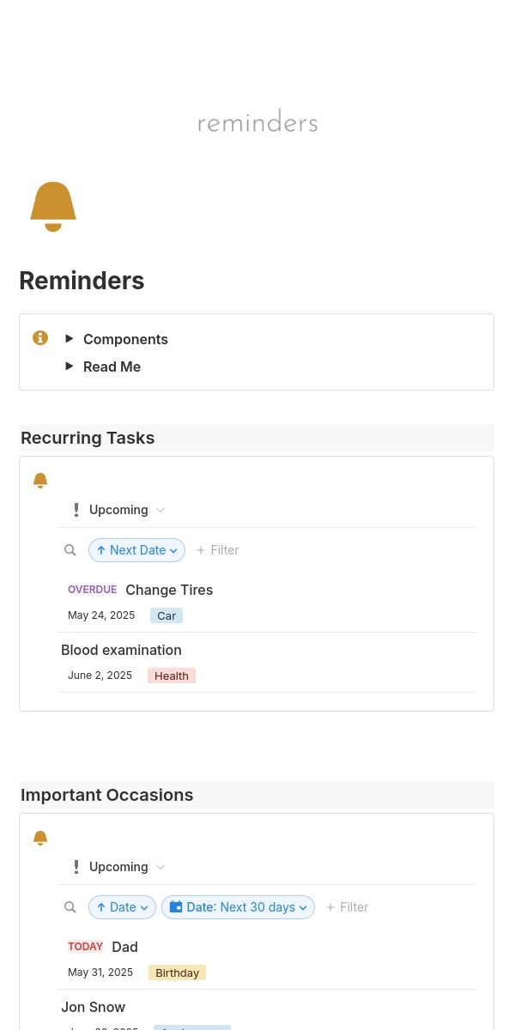Viewport: 515px width, 1030px height.
Task: Click bell icon in Important Occasions block
Action: pos(40,838)
